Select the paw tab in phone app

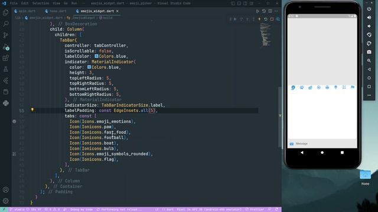pyautogui.click(x=302, y=88)
